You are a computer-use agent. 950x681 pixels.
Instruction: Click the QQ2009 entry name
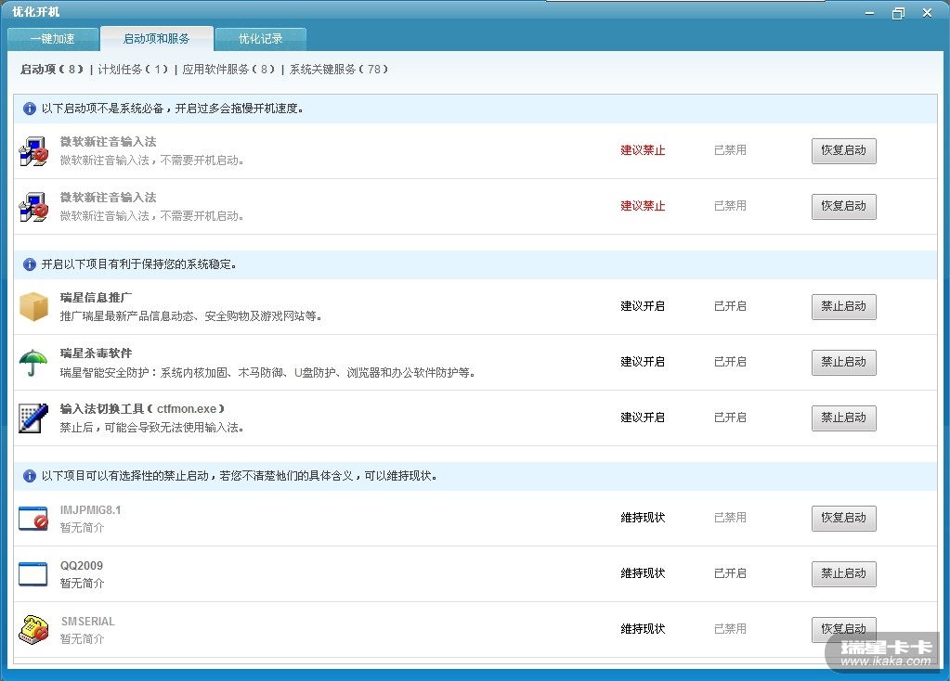[x=81, y=566]
